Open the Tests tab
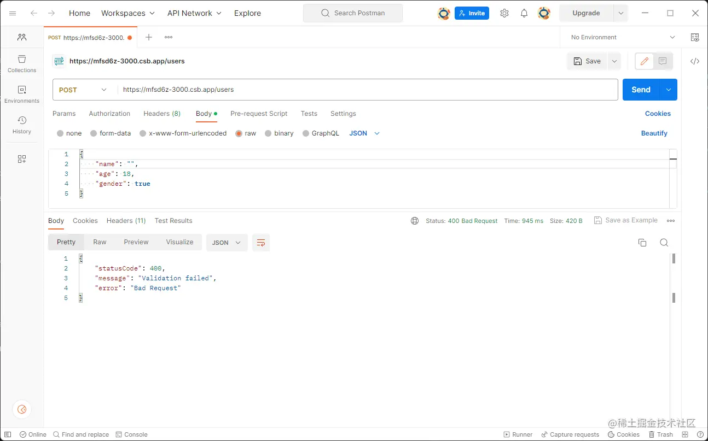The width and height of the screenshot is (708, 441). tap(309, 114)
